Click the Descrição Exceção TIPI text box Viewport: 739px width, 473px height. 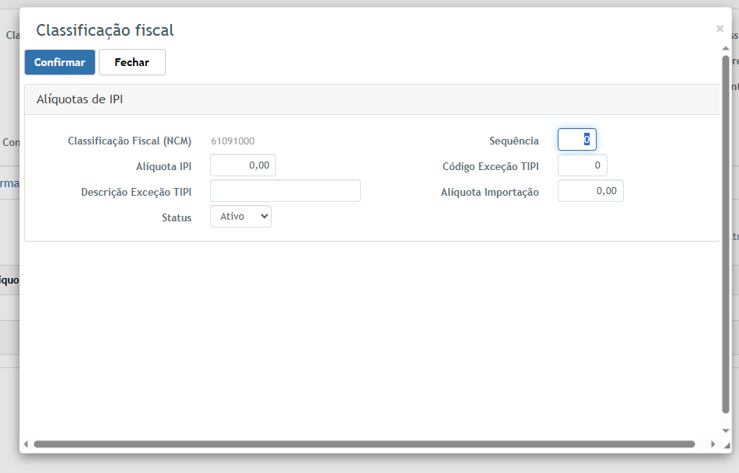click(285, 191)
